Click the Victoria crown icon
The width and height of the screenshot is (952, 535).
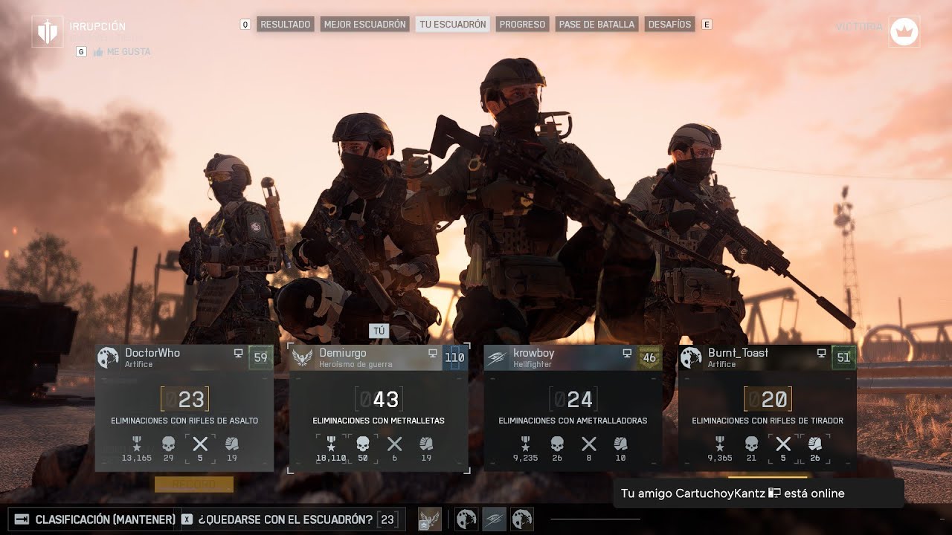[x=904, y=31]
